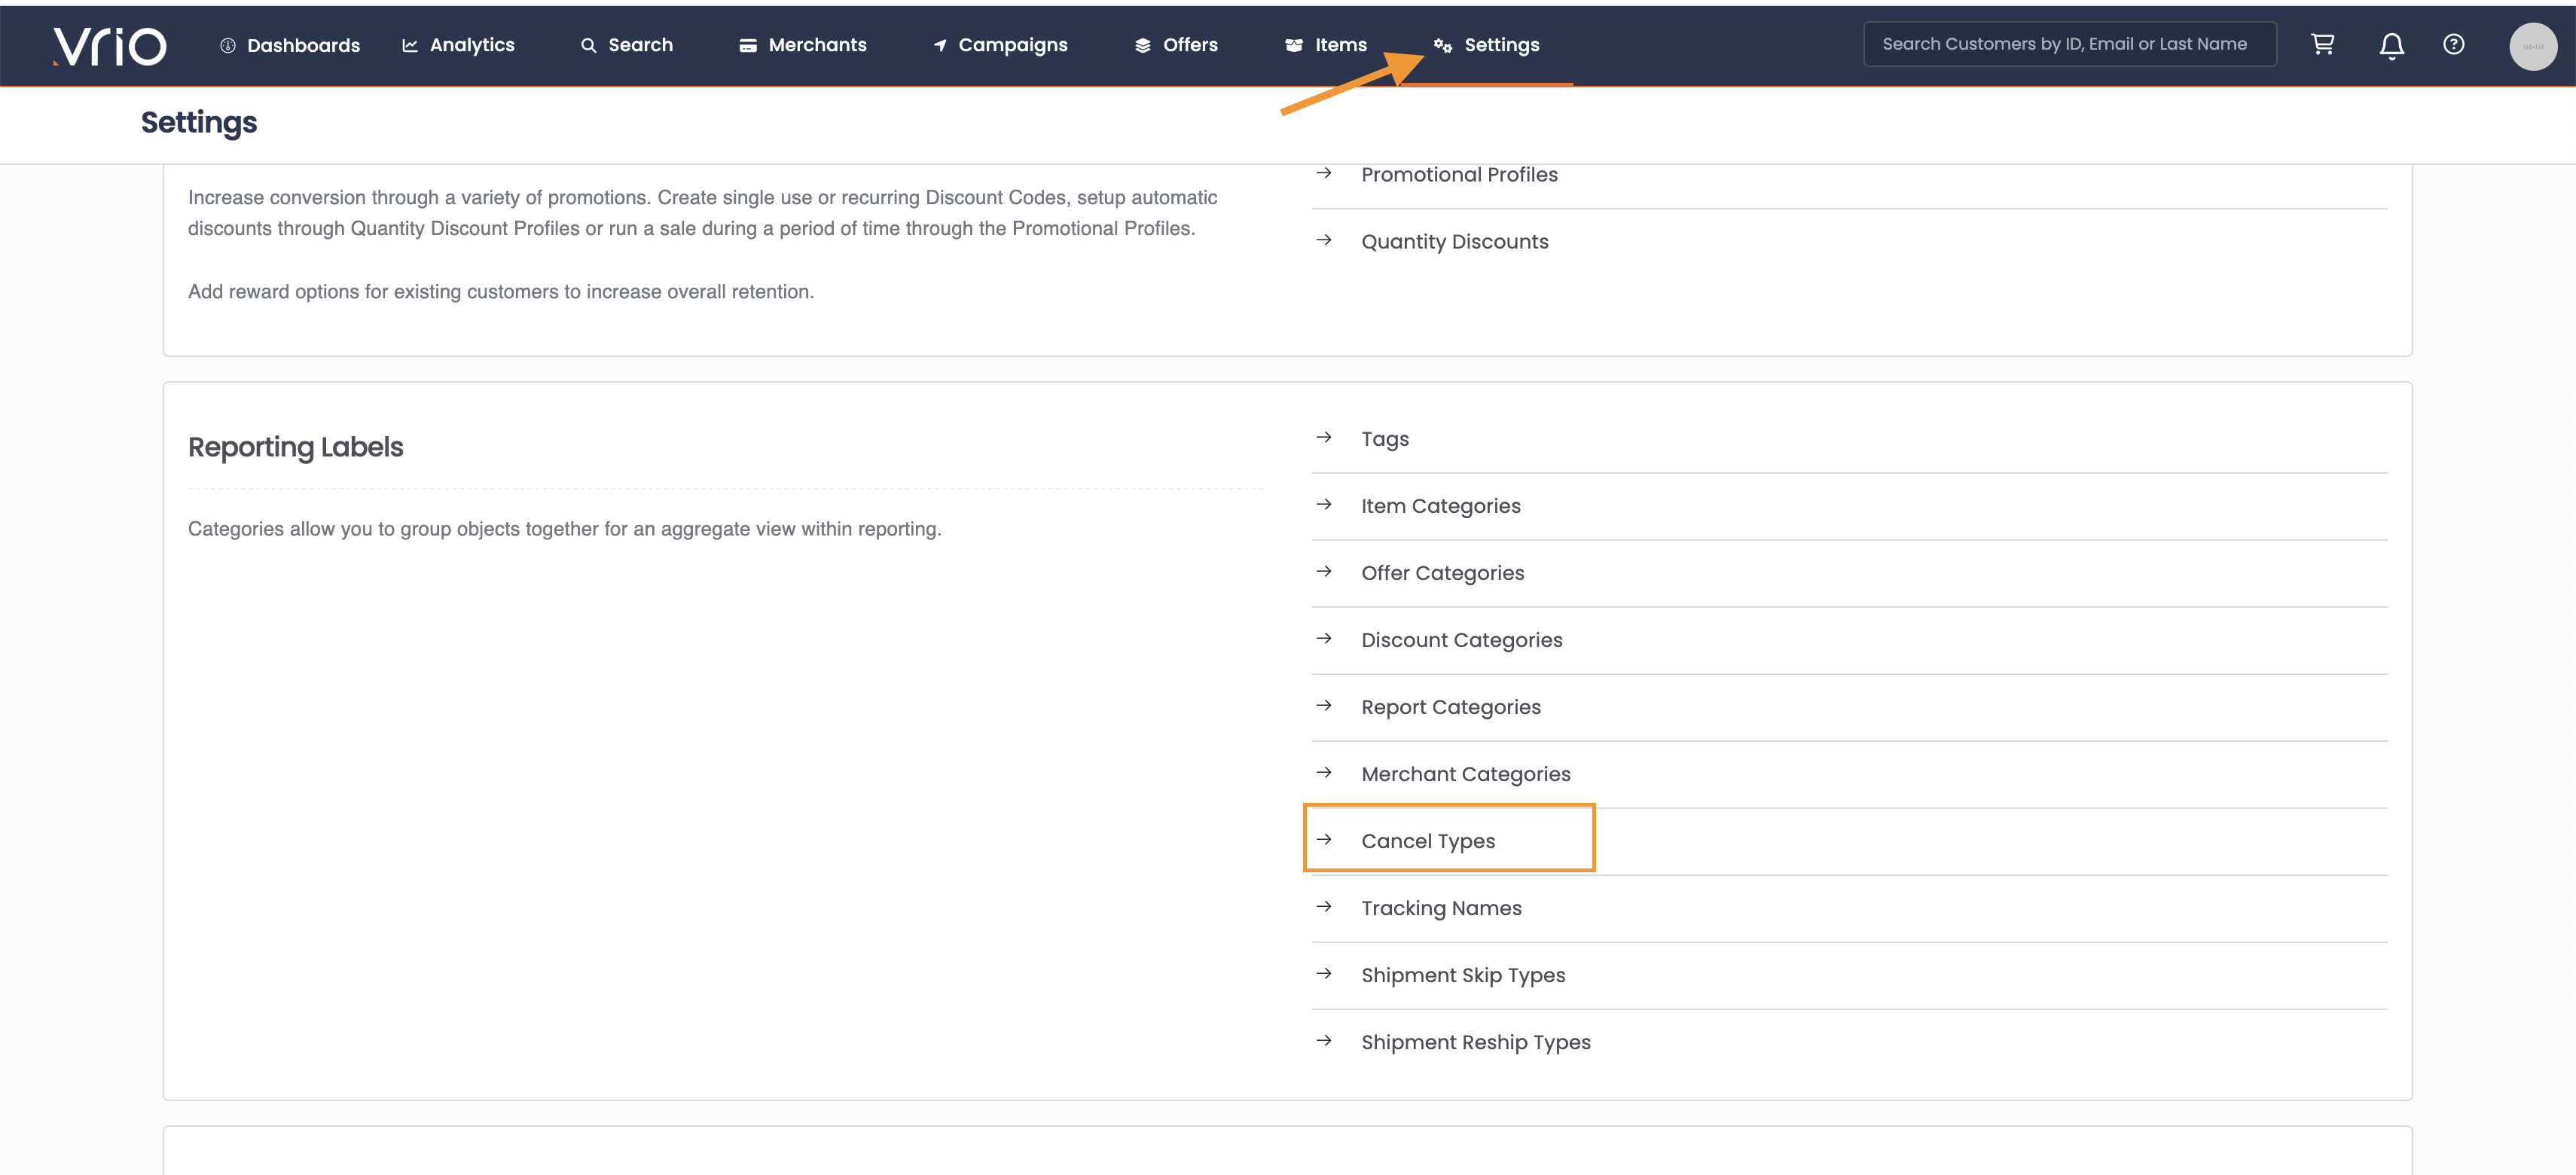Select the Settings menu item

coord(1486,45)
